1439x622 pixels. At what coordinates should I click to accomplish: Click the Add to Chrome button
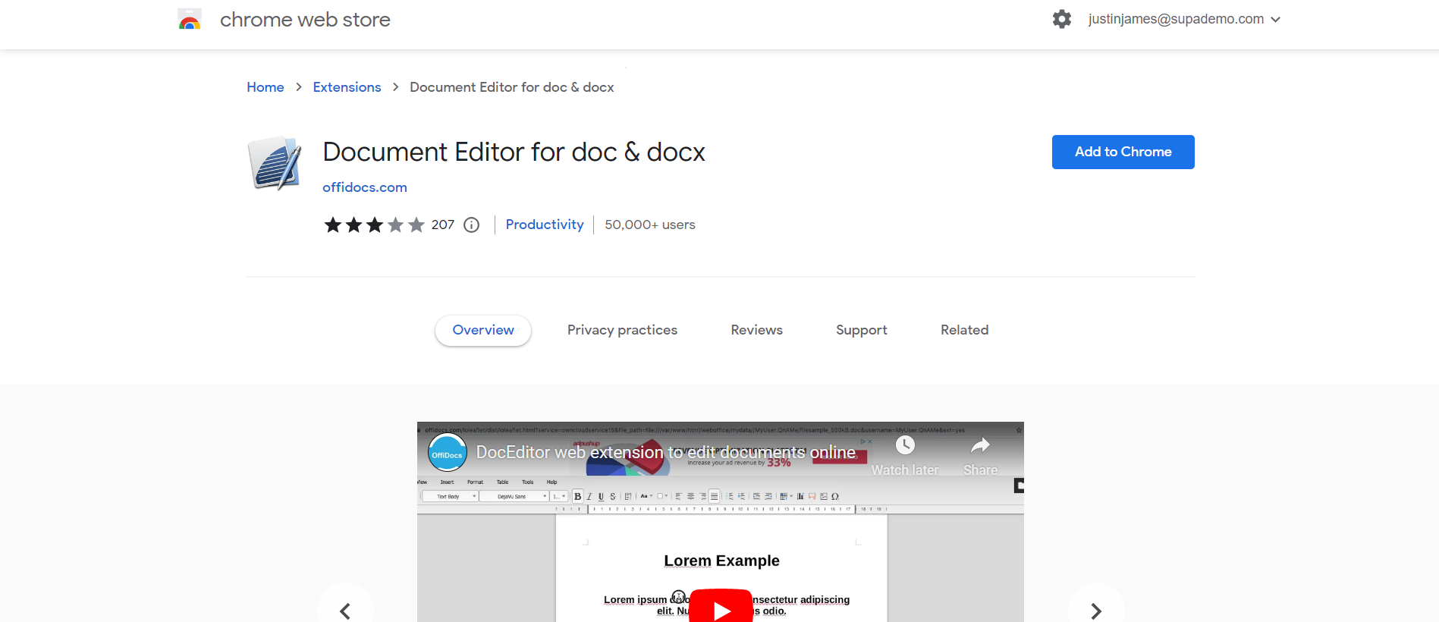1123,152
